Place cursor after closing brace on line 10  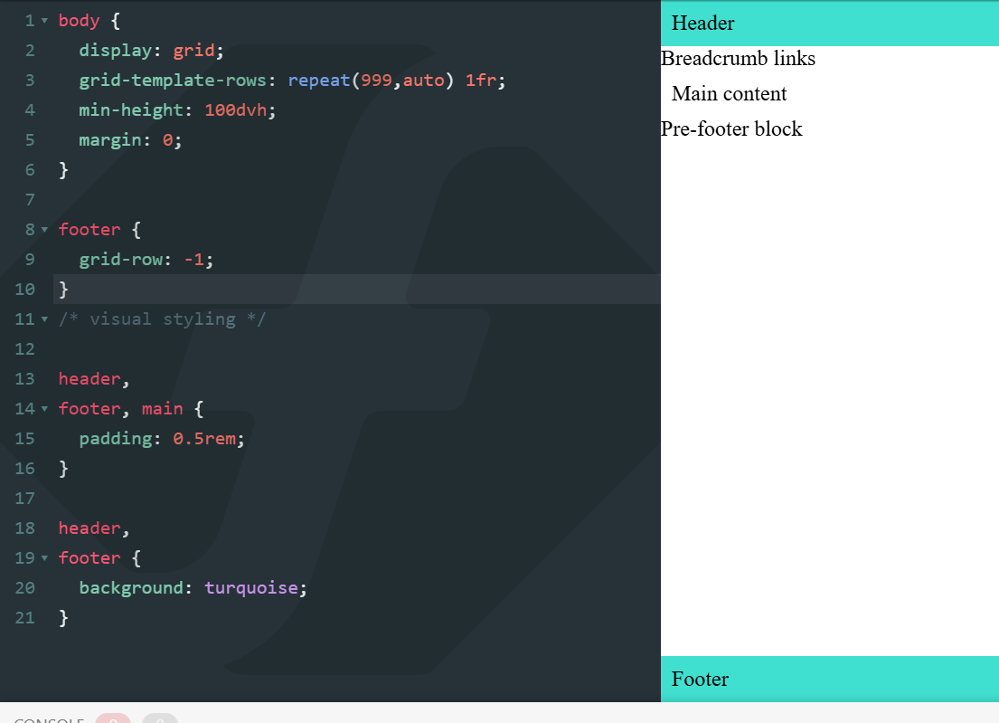click(x=70, y=290)
